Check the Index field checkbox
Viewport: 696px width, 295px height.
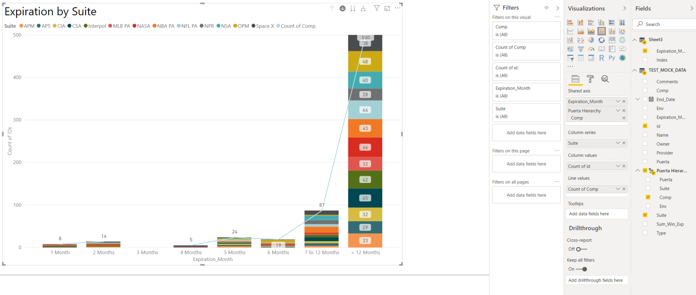(645, 60)
